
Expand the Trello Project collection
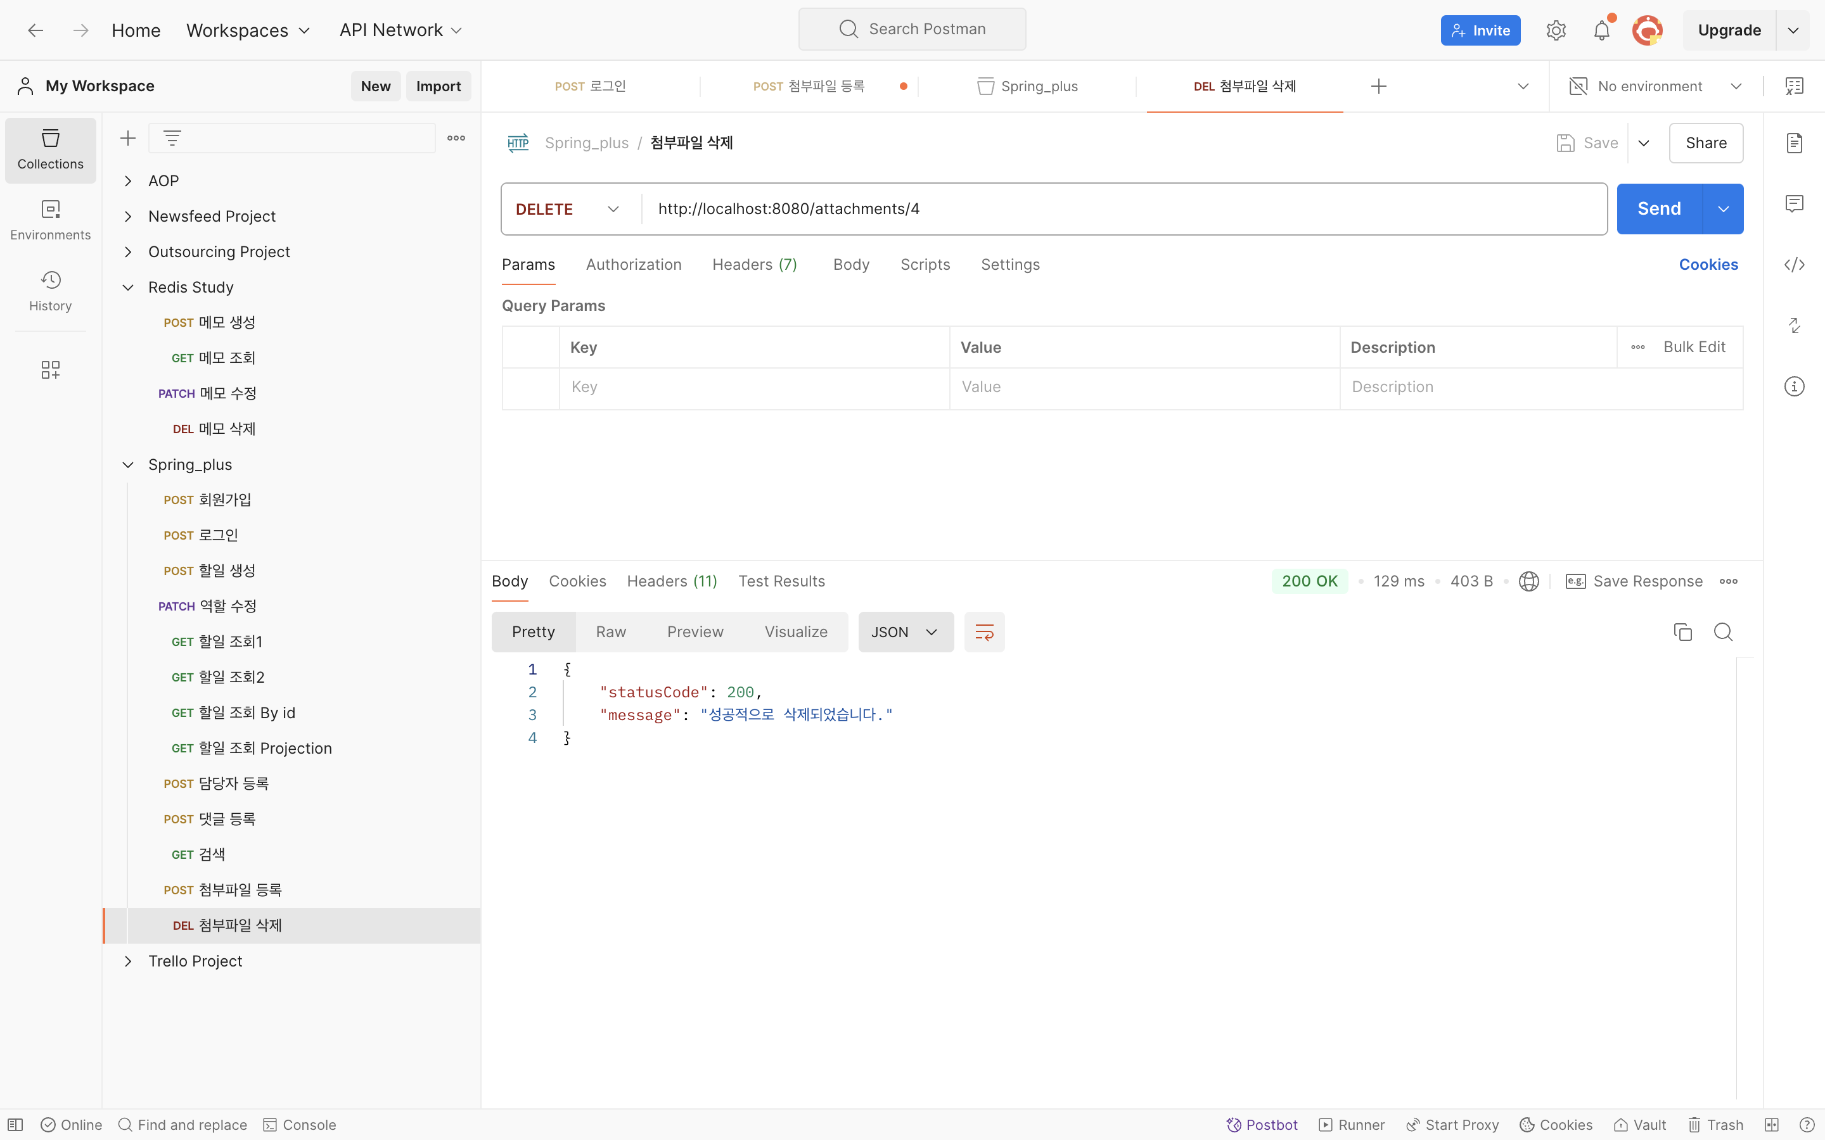coord(128,961)
